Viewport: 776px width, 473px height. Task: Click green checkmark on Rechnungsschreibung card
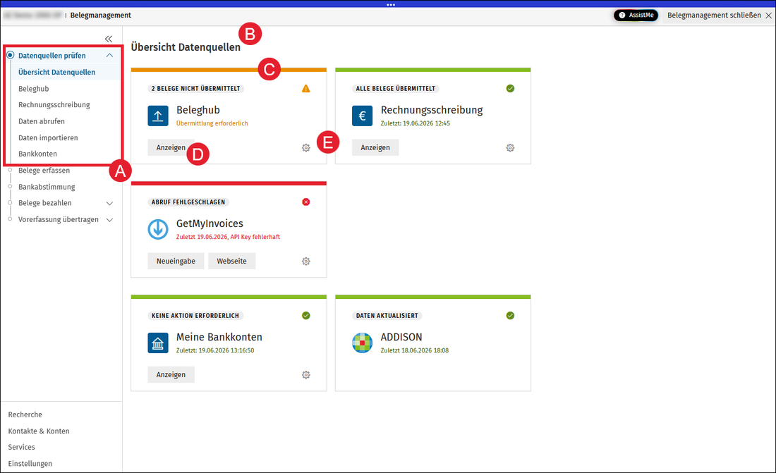click(510, 89)
